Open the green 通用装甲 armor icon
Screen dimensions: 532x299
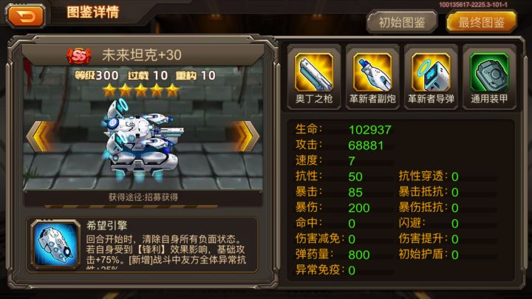tap(489, 72)
